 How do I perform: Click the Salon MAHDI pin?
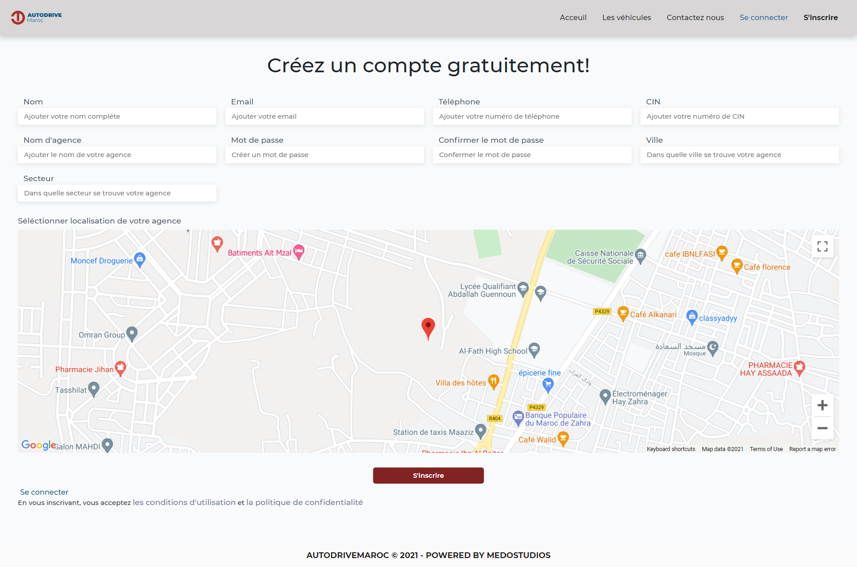(x=107, y=445)
